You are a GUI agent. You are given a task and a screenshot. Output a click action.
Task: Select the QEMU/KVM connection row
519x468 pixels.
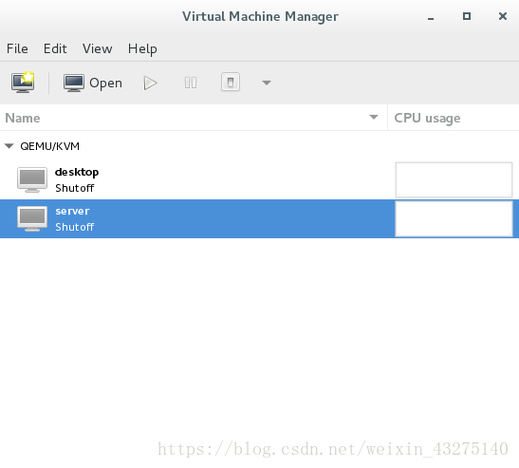click(x=260, y=146)
